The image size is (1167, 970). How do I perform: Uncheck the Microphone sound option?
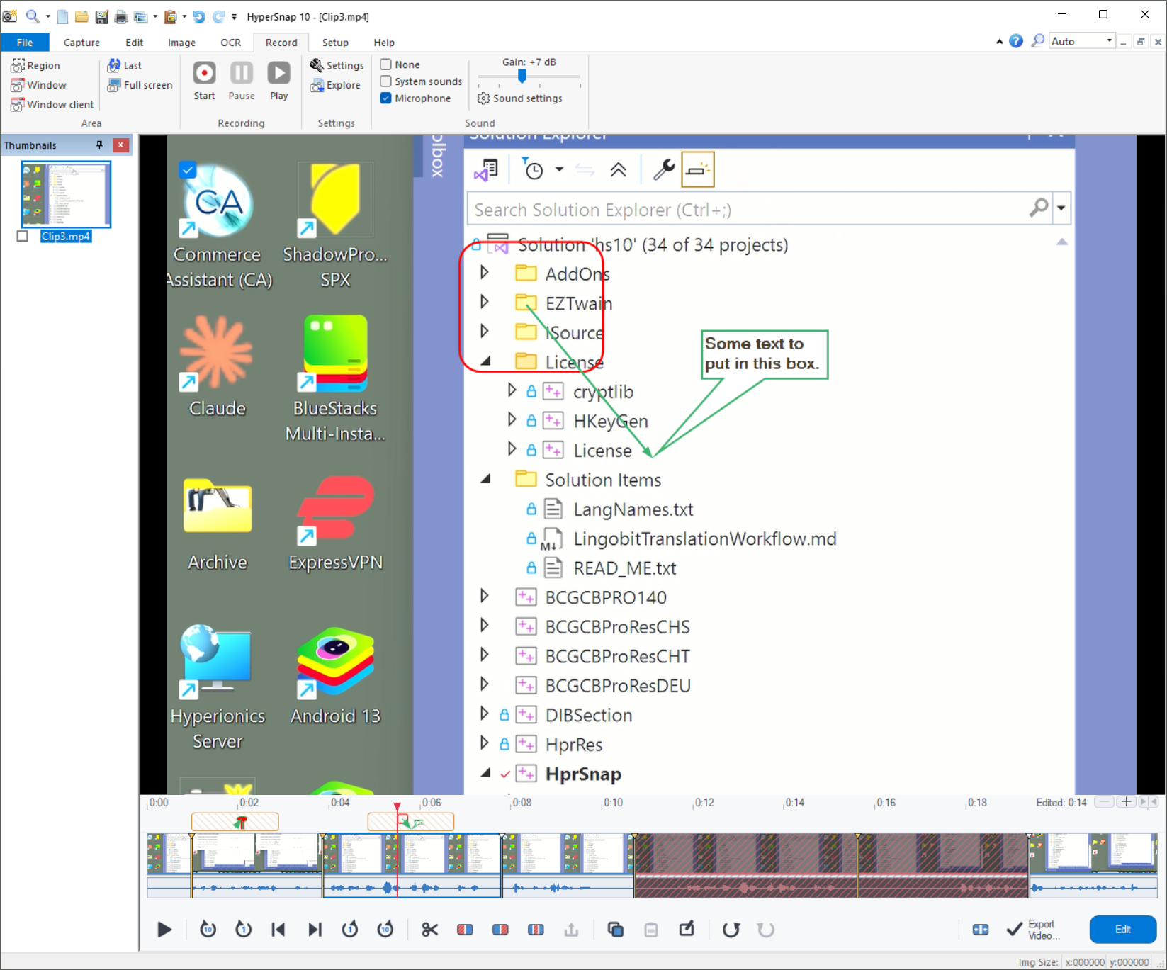pos(416,98)
